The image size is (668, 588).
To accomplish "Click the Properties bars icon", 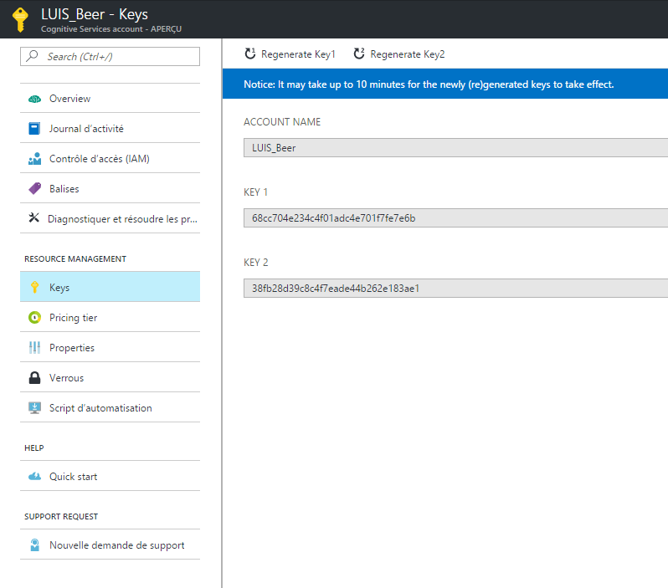I will click(34, 348).
